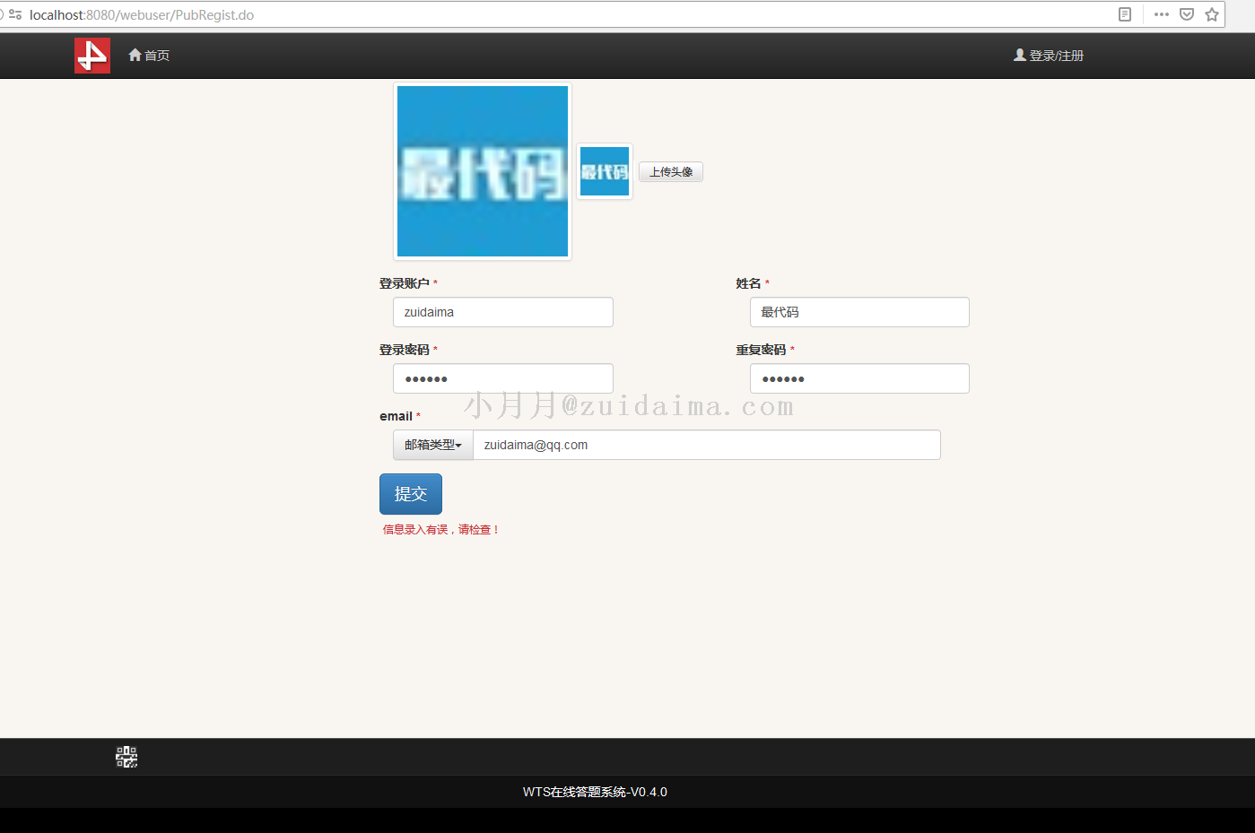Click browser reader view icon

coord(1125,14)
